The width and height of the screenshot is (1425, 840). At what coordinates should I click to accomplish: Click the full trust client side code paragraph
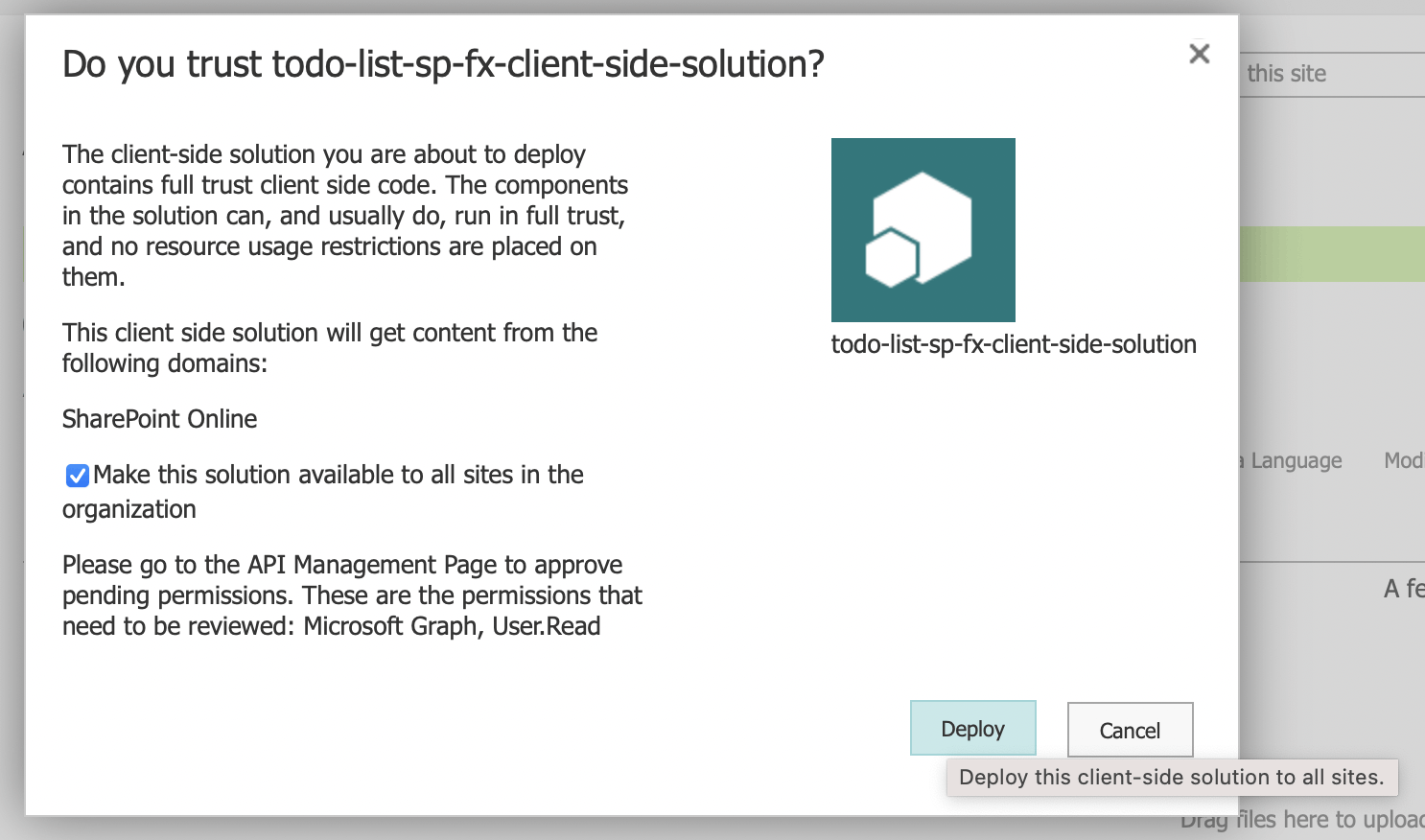[x=344, y=216]
